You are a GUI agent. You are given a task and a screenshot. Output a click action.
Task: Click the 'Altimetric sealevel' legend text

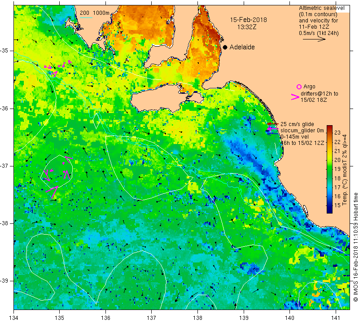coord(322,8)
